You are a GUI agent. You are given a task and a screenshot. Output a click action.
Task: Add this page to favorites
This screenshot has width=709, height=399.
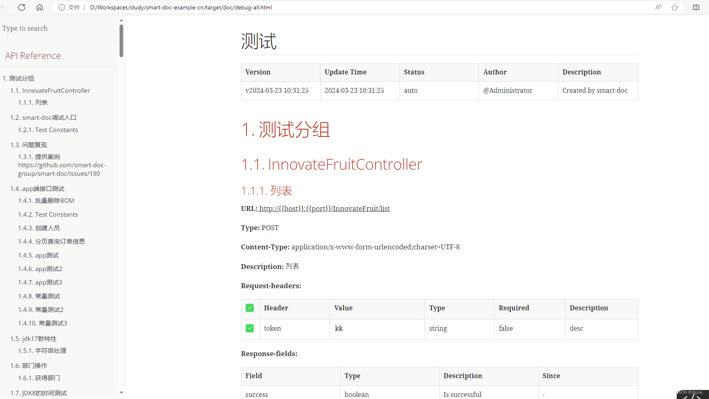(675, 7)
